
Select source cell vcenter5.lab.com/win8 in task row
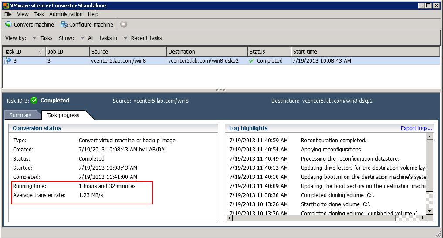[x=118, y=61]
